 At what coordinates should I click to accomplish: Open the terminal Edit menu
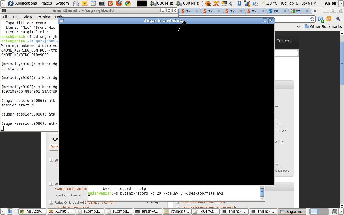pyautogui.click(x=16, y=17)
